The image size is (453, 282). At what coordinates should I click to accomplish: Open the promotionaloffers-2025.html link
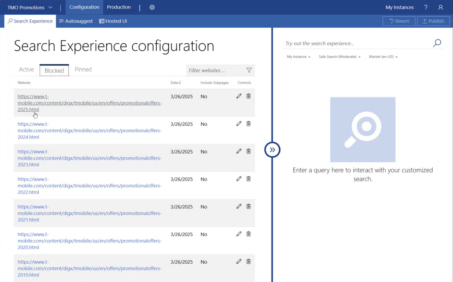click(x=90, y=103)
